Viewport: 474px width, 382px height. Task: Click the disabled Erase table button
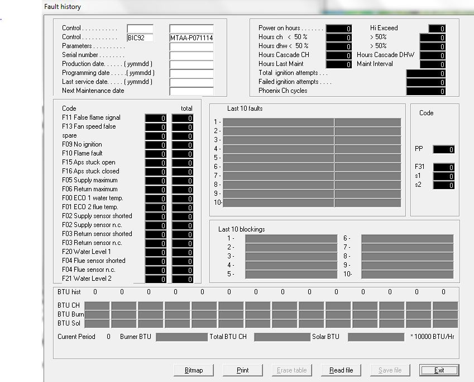(x=291, y=370)
